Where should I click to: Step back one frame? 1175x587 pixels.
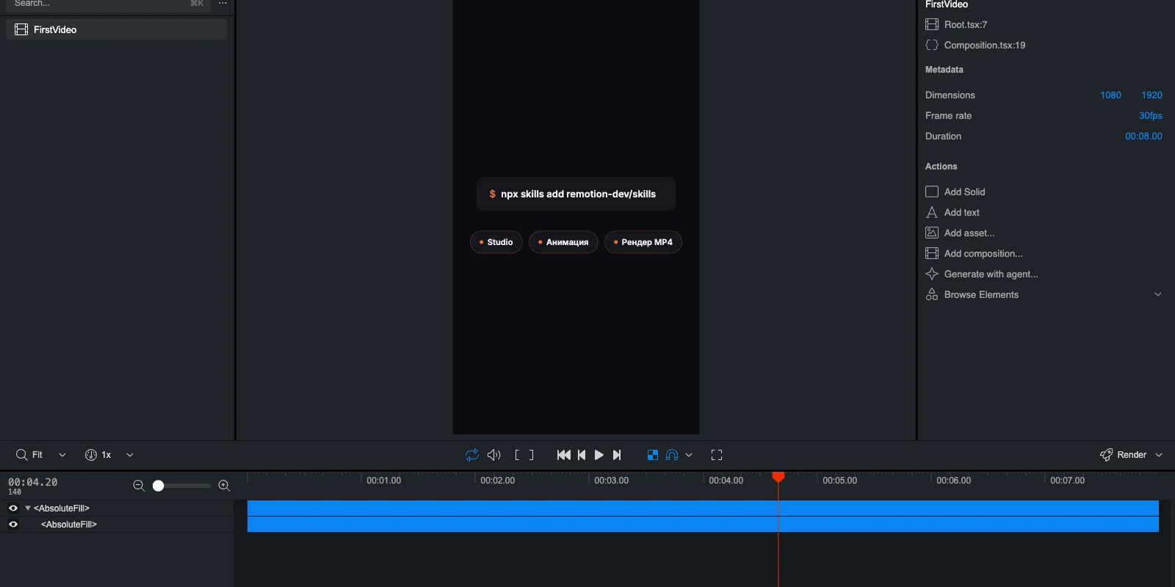pyautogui.click(x=582, y=455)
